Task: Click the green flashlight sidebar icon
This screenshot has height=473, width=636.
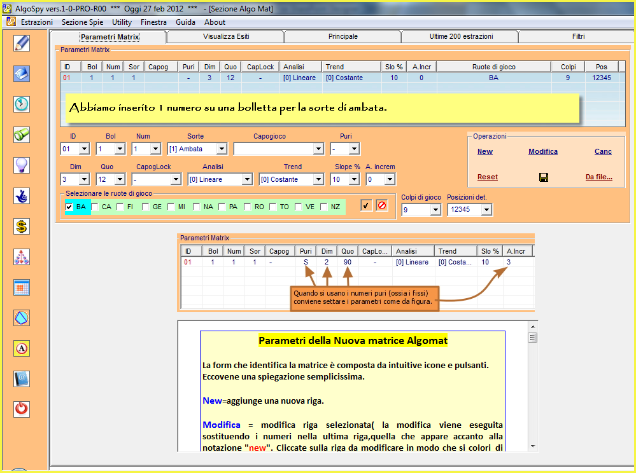Action: click(x=22, y=134)
